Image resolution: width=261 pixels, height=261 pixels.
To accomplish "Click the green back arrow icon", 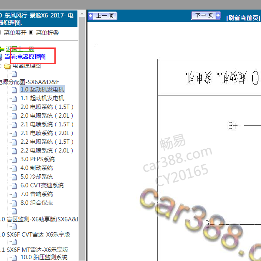I will pyautogui.click(x=2, y=49).
